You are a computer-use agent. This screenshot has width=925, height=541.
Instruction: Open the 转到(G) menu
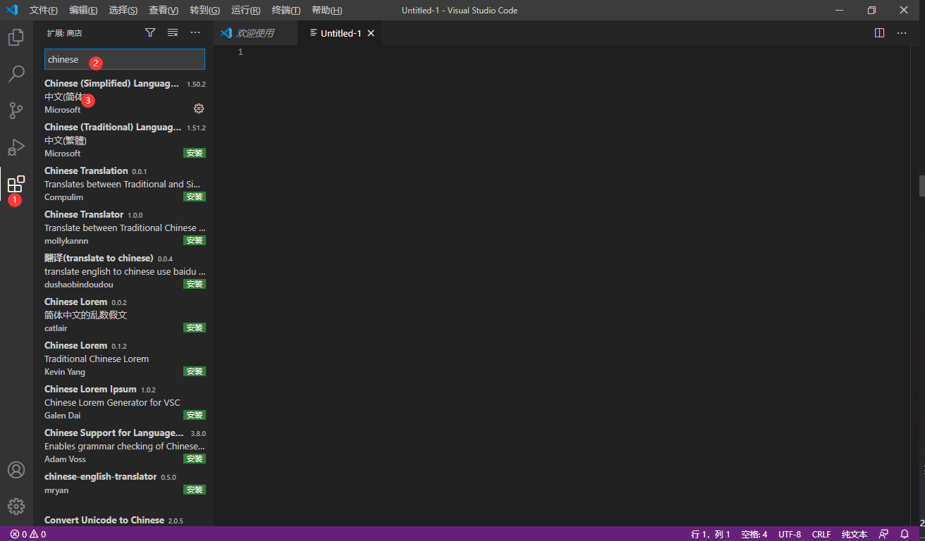[204, 10]
